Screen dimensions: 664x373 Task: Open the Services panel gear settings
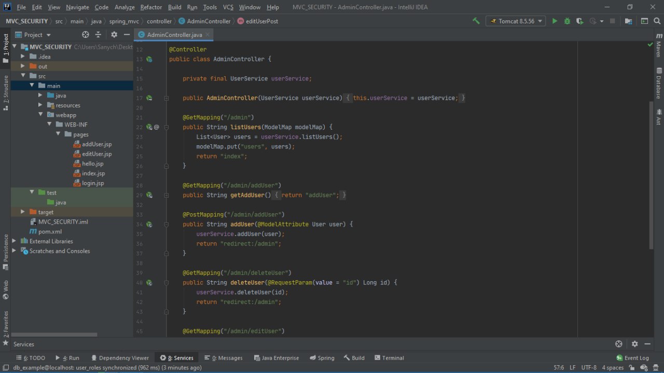click(x=634, y=344)
